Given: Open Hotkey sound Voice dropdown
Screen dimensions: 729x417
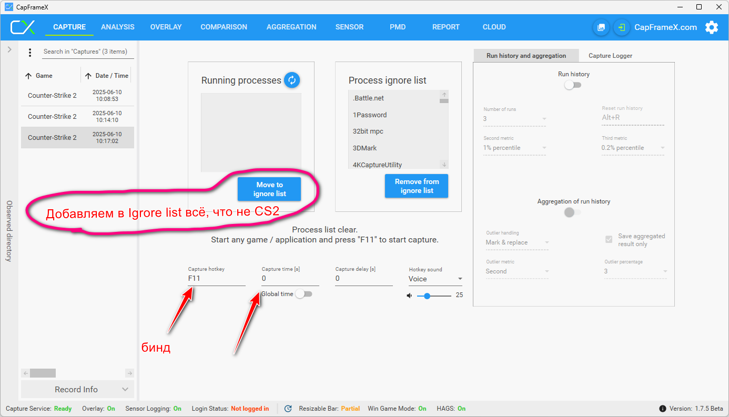Looking at the screenshot, I should [436, 279].
